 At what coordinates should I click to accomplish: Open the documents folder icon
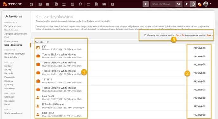(x=89, y=4)
